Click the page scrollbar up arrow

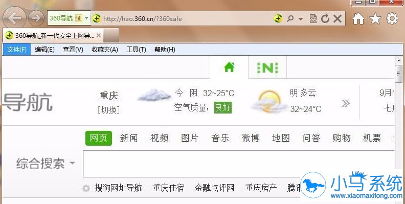399,61
